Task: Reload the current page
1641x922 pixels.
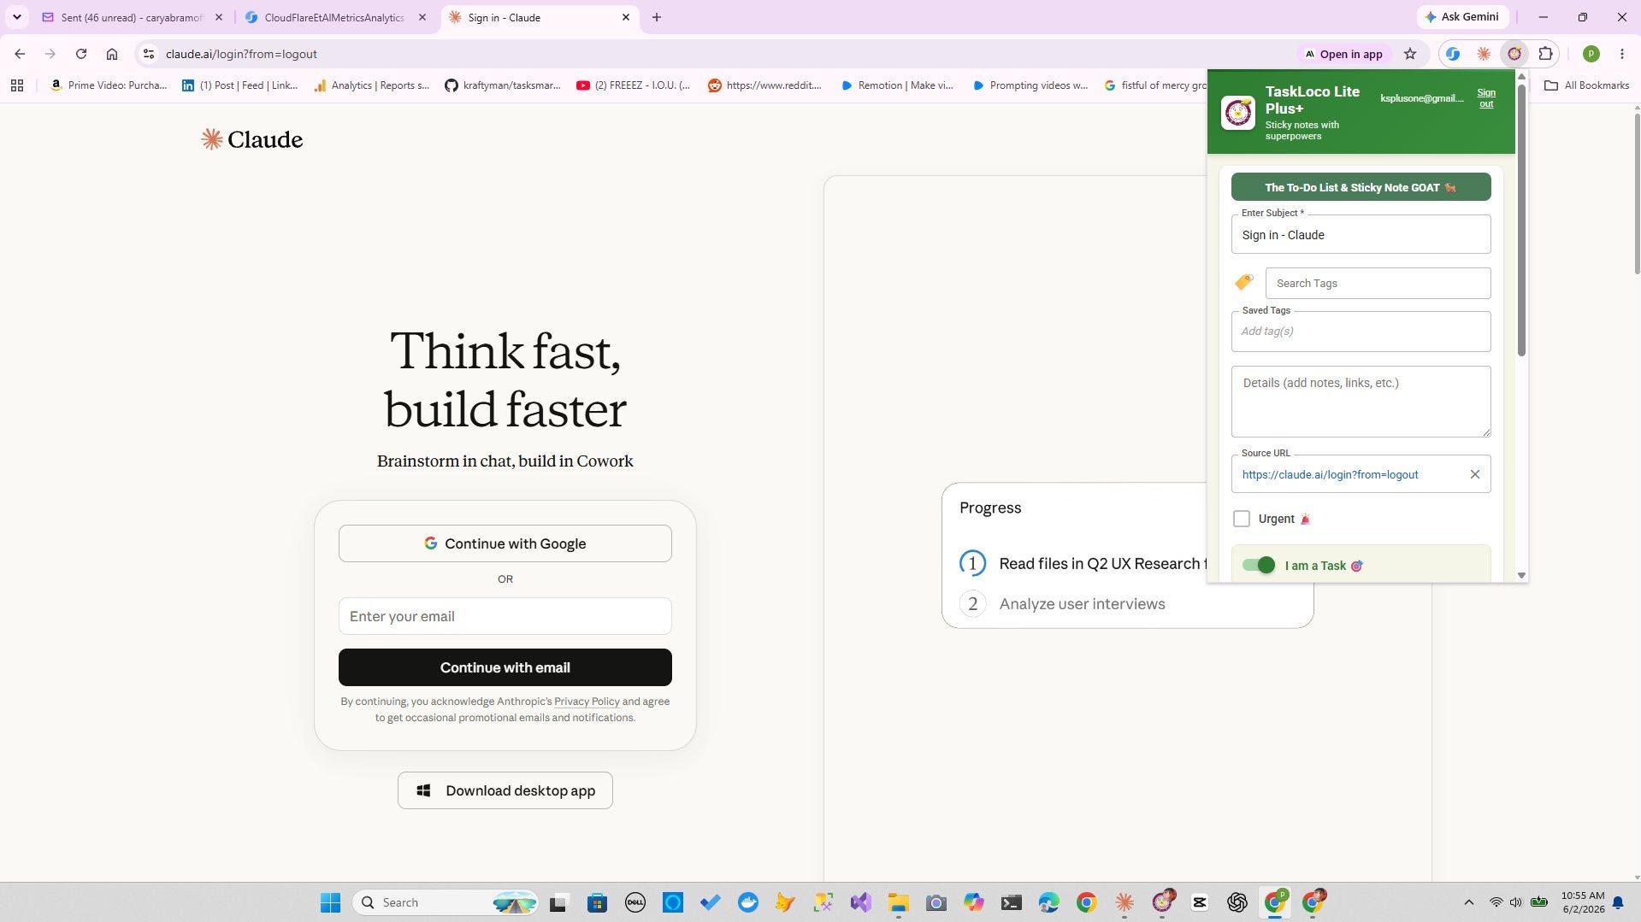Action: point(81,54)
